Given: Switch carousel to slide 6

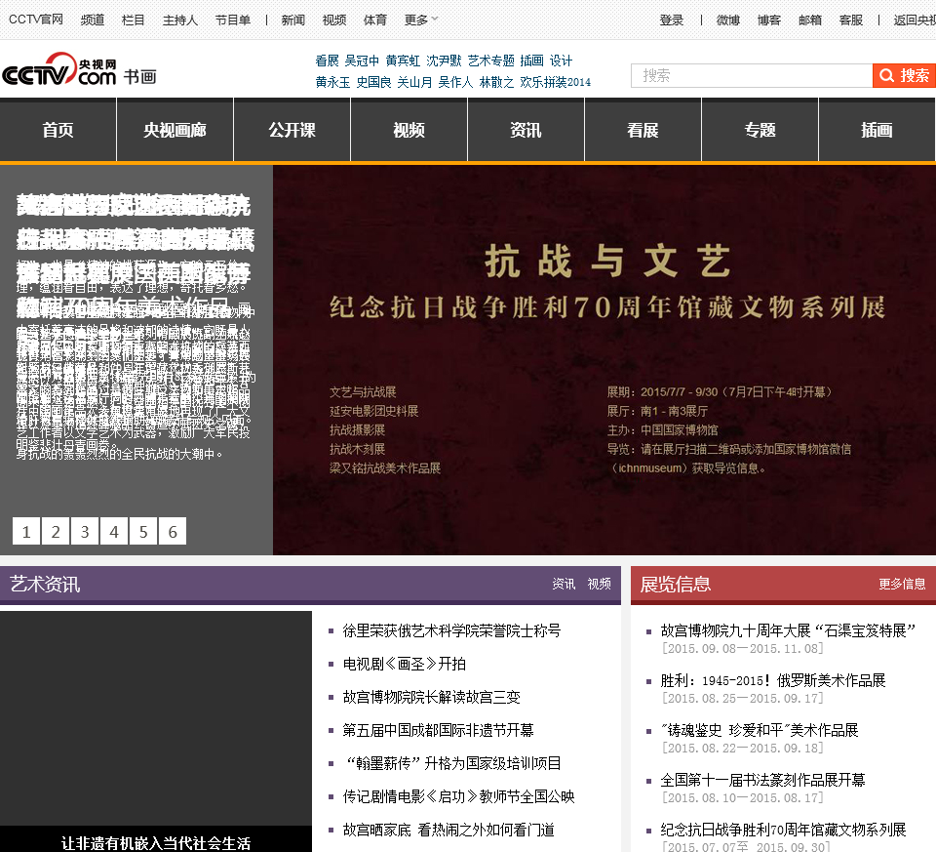Looking at the screenshot, I should [173, 531].
